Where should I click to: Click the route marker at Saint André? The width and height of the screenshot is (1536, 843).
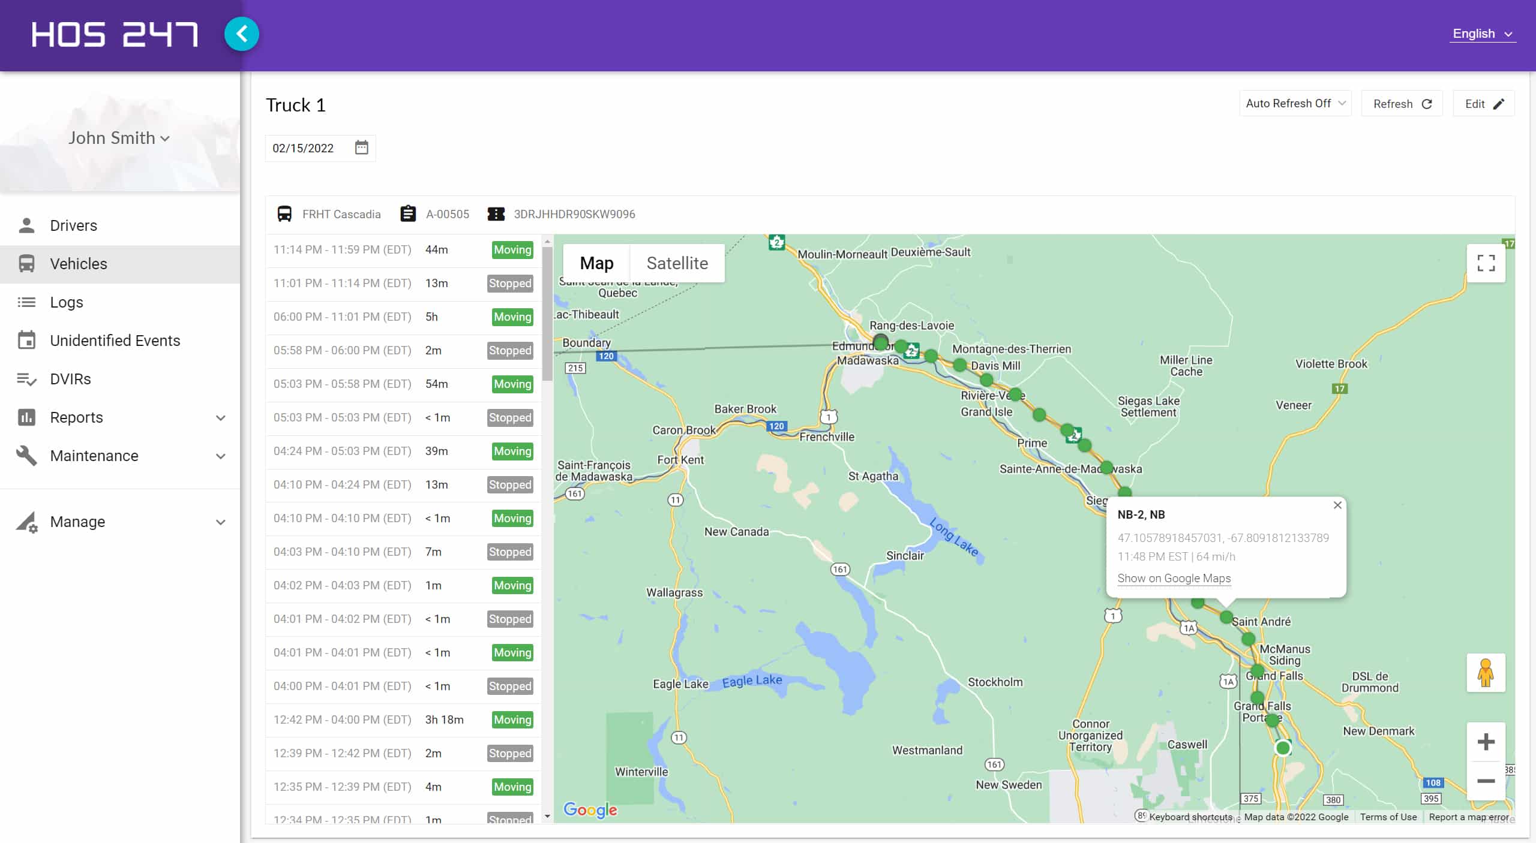click(1226, 617)
